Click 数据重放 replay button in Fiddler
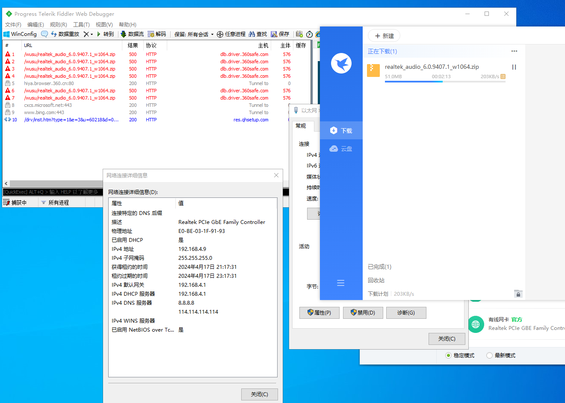Viewport: 565px width, 403px height. click(x=65, y=34)
